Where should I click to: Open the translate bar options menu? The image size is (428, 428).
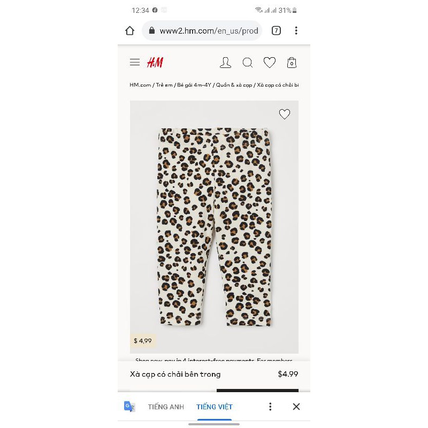point(270,407)
